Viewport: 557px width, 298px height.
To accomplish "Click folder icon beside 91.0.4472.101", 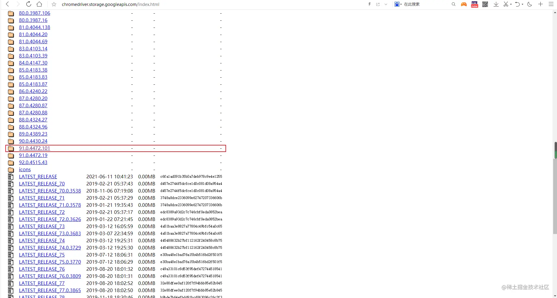I will 11,148.
